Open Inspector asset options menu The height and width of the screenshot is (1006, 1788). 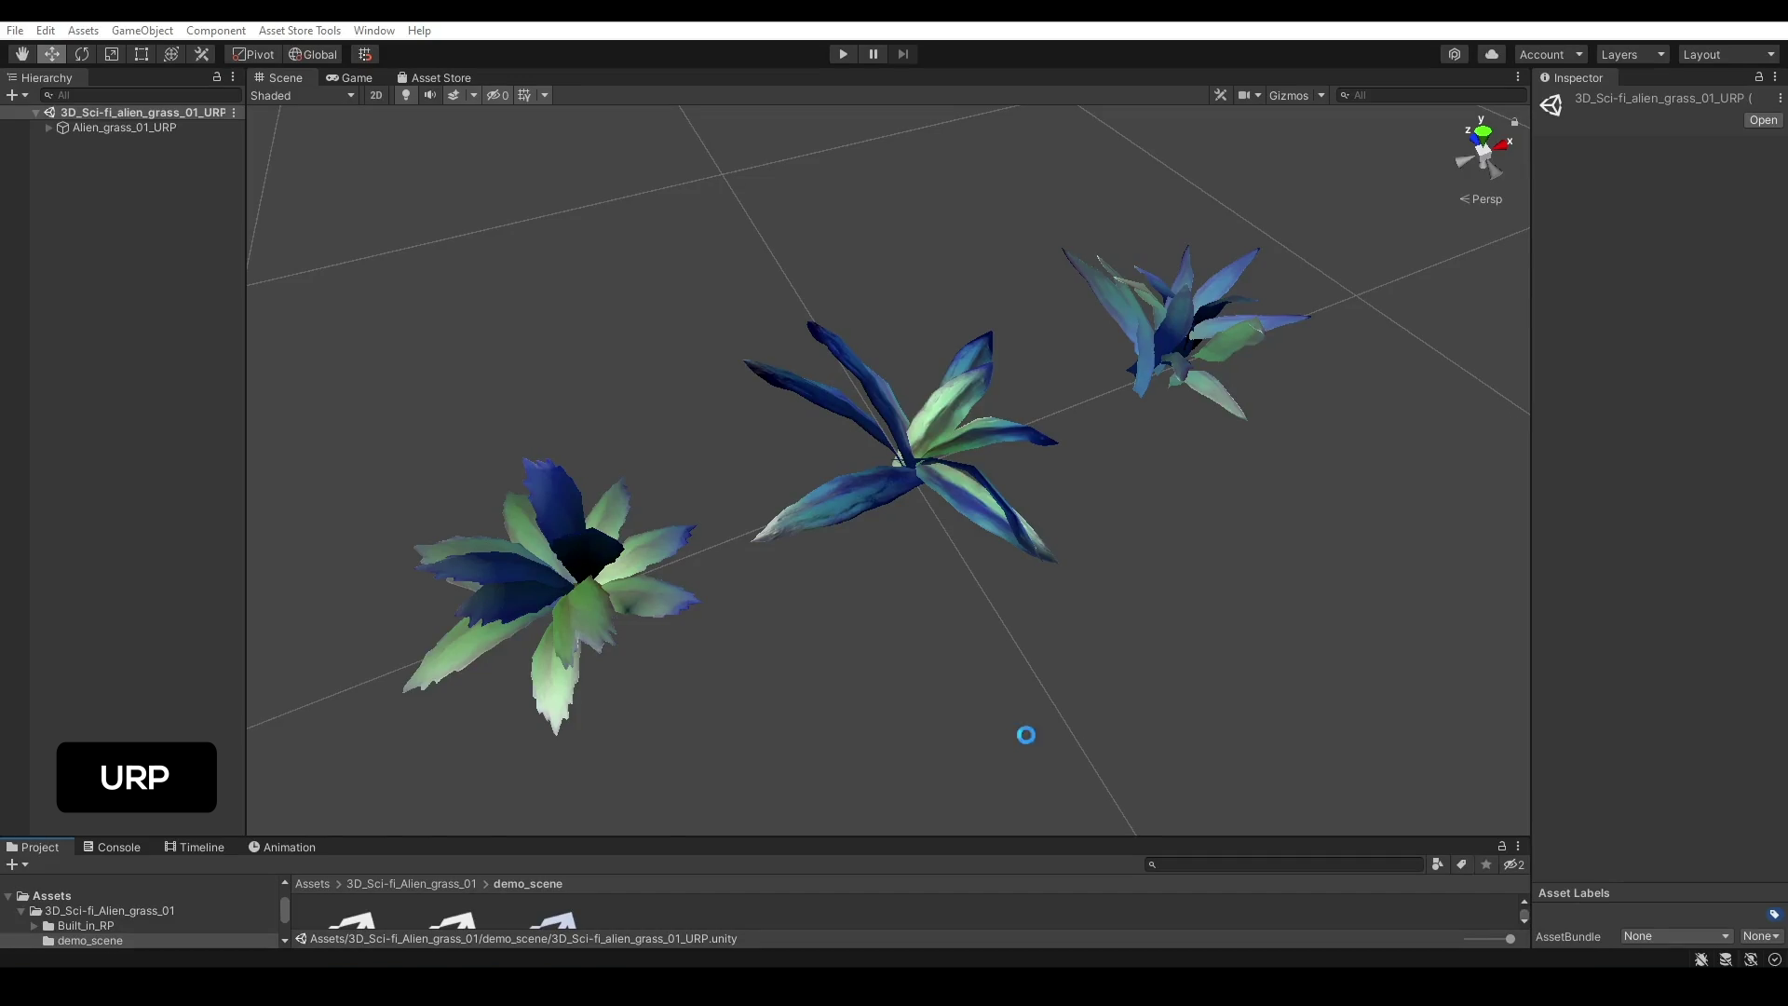[x=1780, y=98]
